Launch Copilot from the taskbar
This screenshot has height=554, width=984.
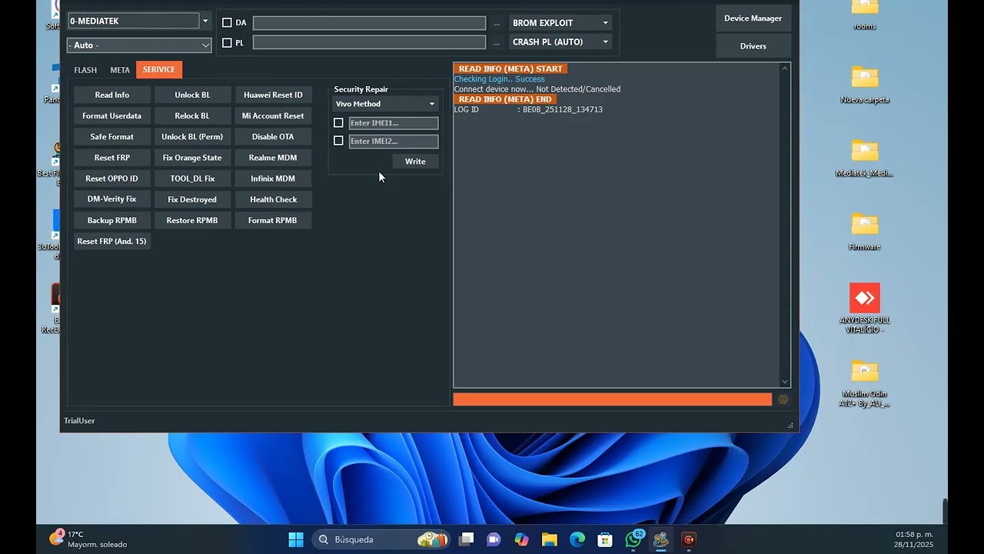click(522, 539)
